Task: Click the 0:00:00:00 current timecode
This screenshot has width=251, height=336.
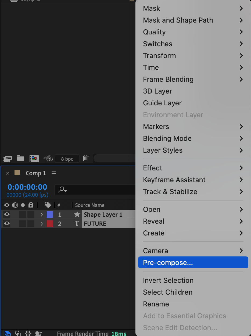Action: click(27, 187)
